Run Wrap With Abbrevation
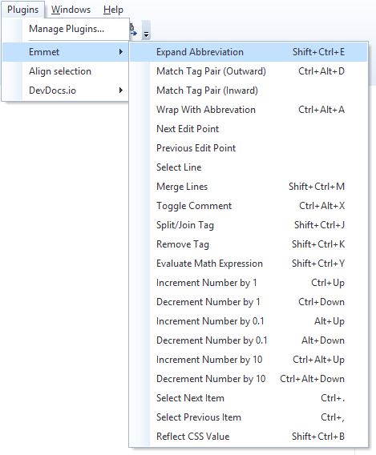The width and height of the screenshot is (376, 455). (x=249, y=110)
